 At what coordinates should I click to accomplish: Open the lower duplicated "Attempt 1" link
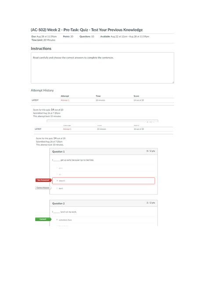click(x=67, y=129)
